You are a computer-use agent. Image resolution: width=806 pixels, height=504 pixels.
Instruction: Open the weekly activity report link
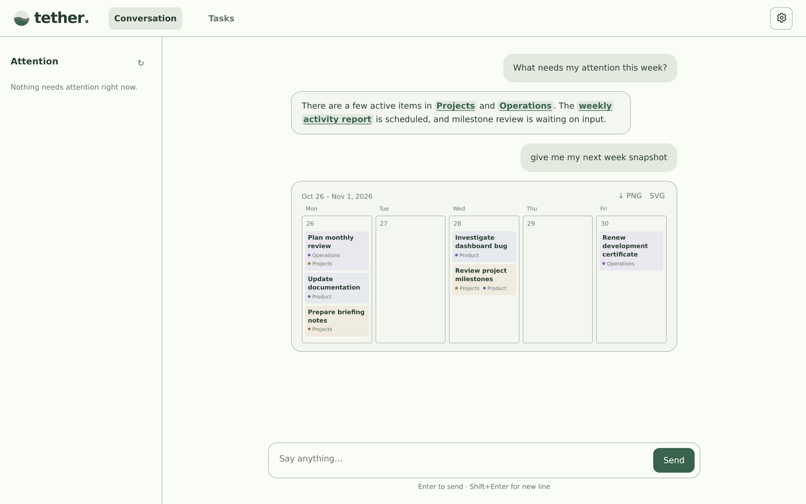point(457,113)
